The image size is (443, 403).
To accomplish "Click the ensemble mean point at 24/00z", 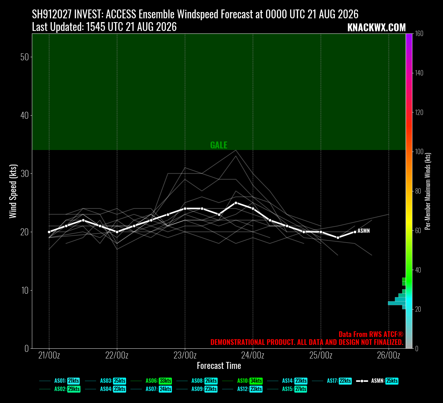I will (253, 208).
